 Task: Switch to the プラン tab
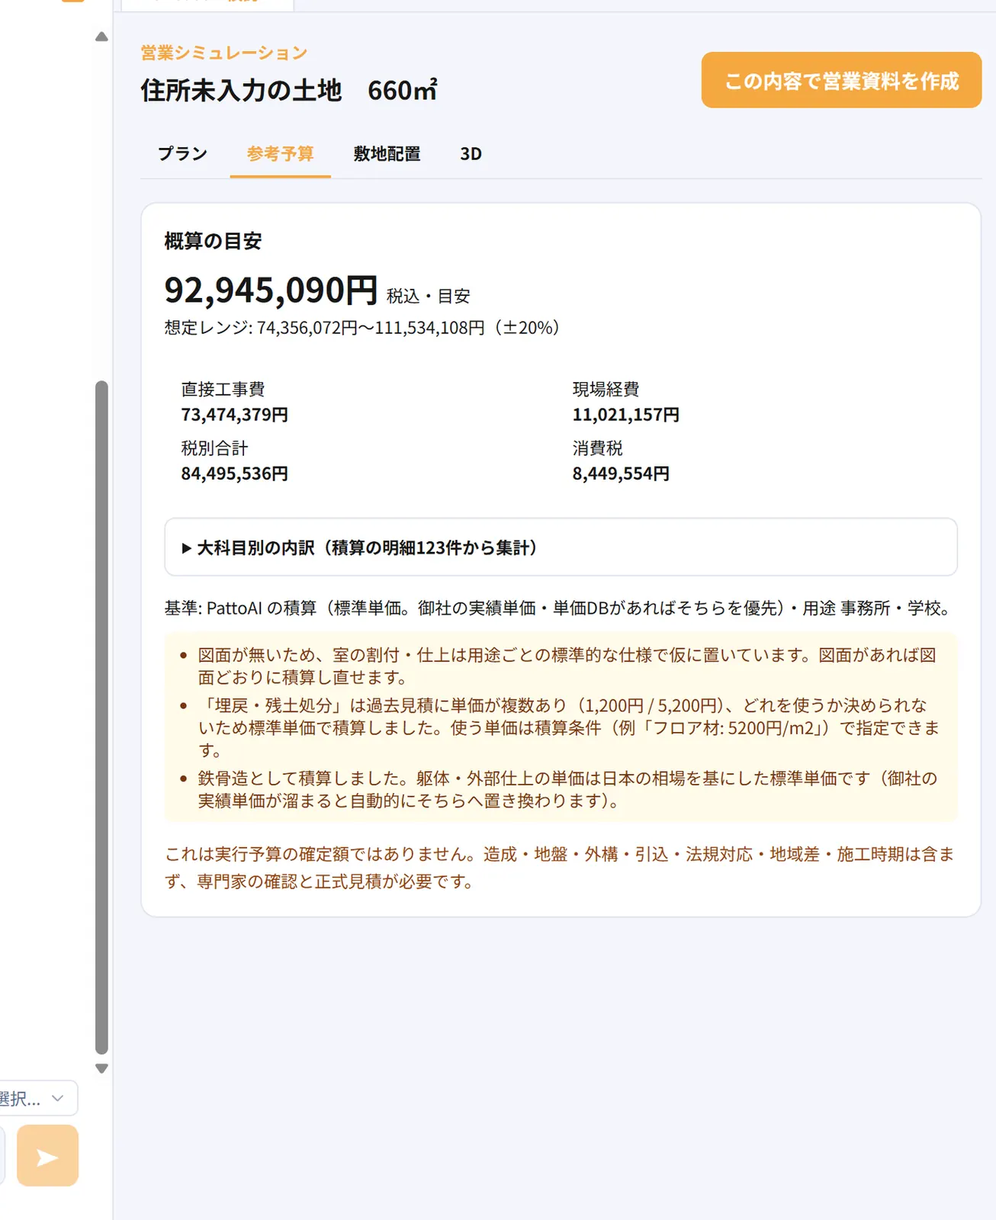(182, 154)
